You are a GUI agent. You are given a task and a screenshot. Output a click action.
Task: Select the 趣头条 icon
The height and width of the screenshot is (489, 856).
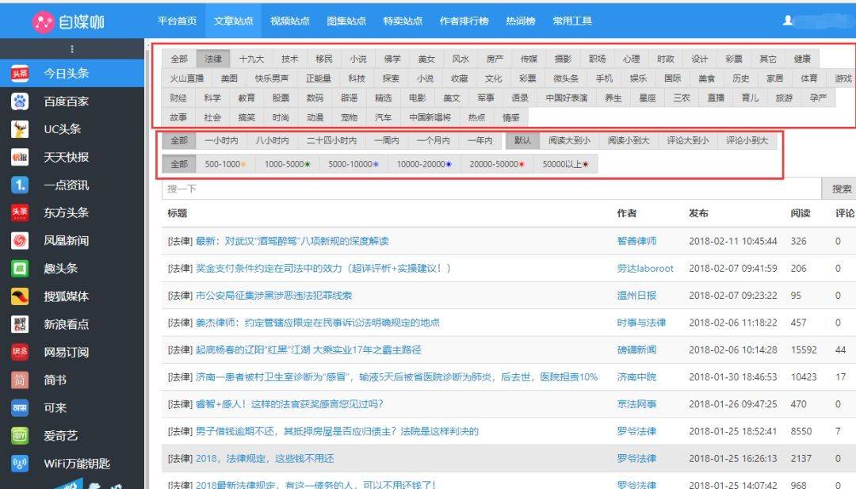20,268
